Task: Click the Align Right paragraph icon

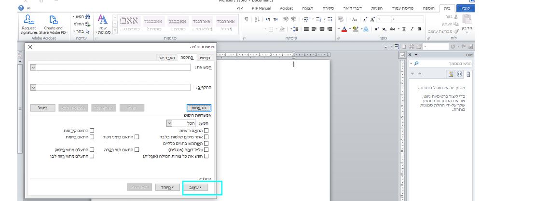Action: click(330, 29)
